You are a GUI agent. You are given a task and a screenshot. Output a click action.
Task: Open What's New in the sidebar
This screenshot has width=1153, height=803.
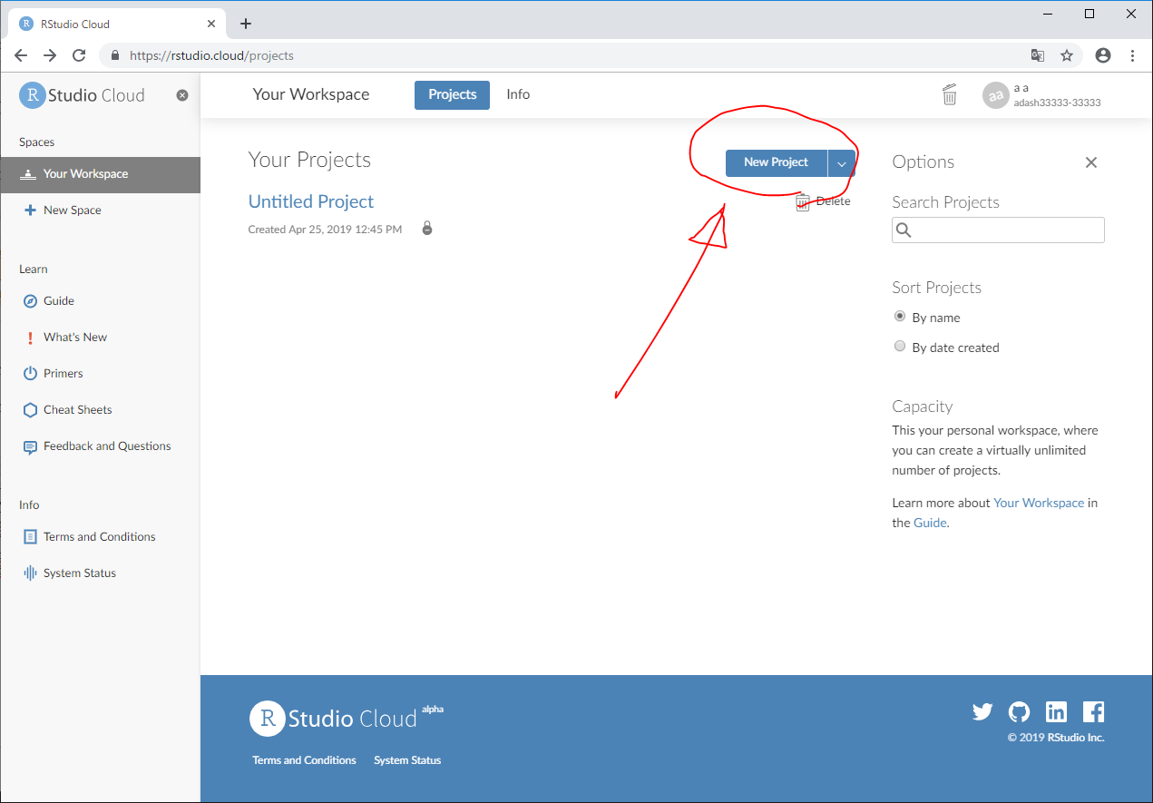(x=75, y=338)
